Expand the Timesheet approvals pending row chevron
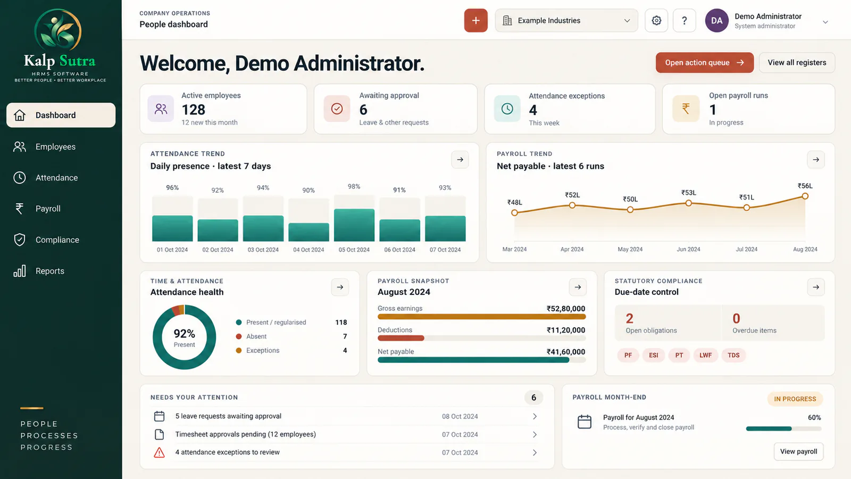 click(x=535, y=434)
